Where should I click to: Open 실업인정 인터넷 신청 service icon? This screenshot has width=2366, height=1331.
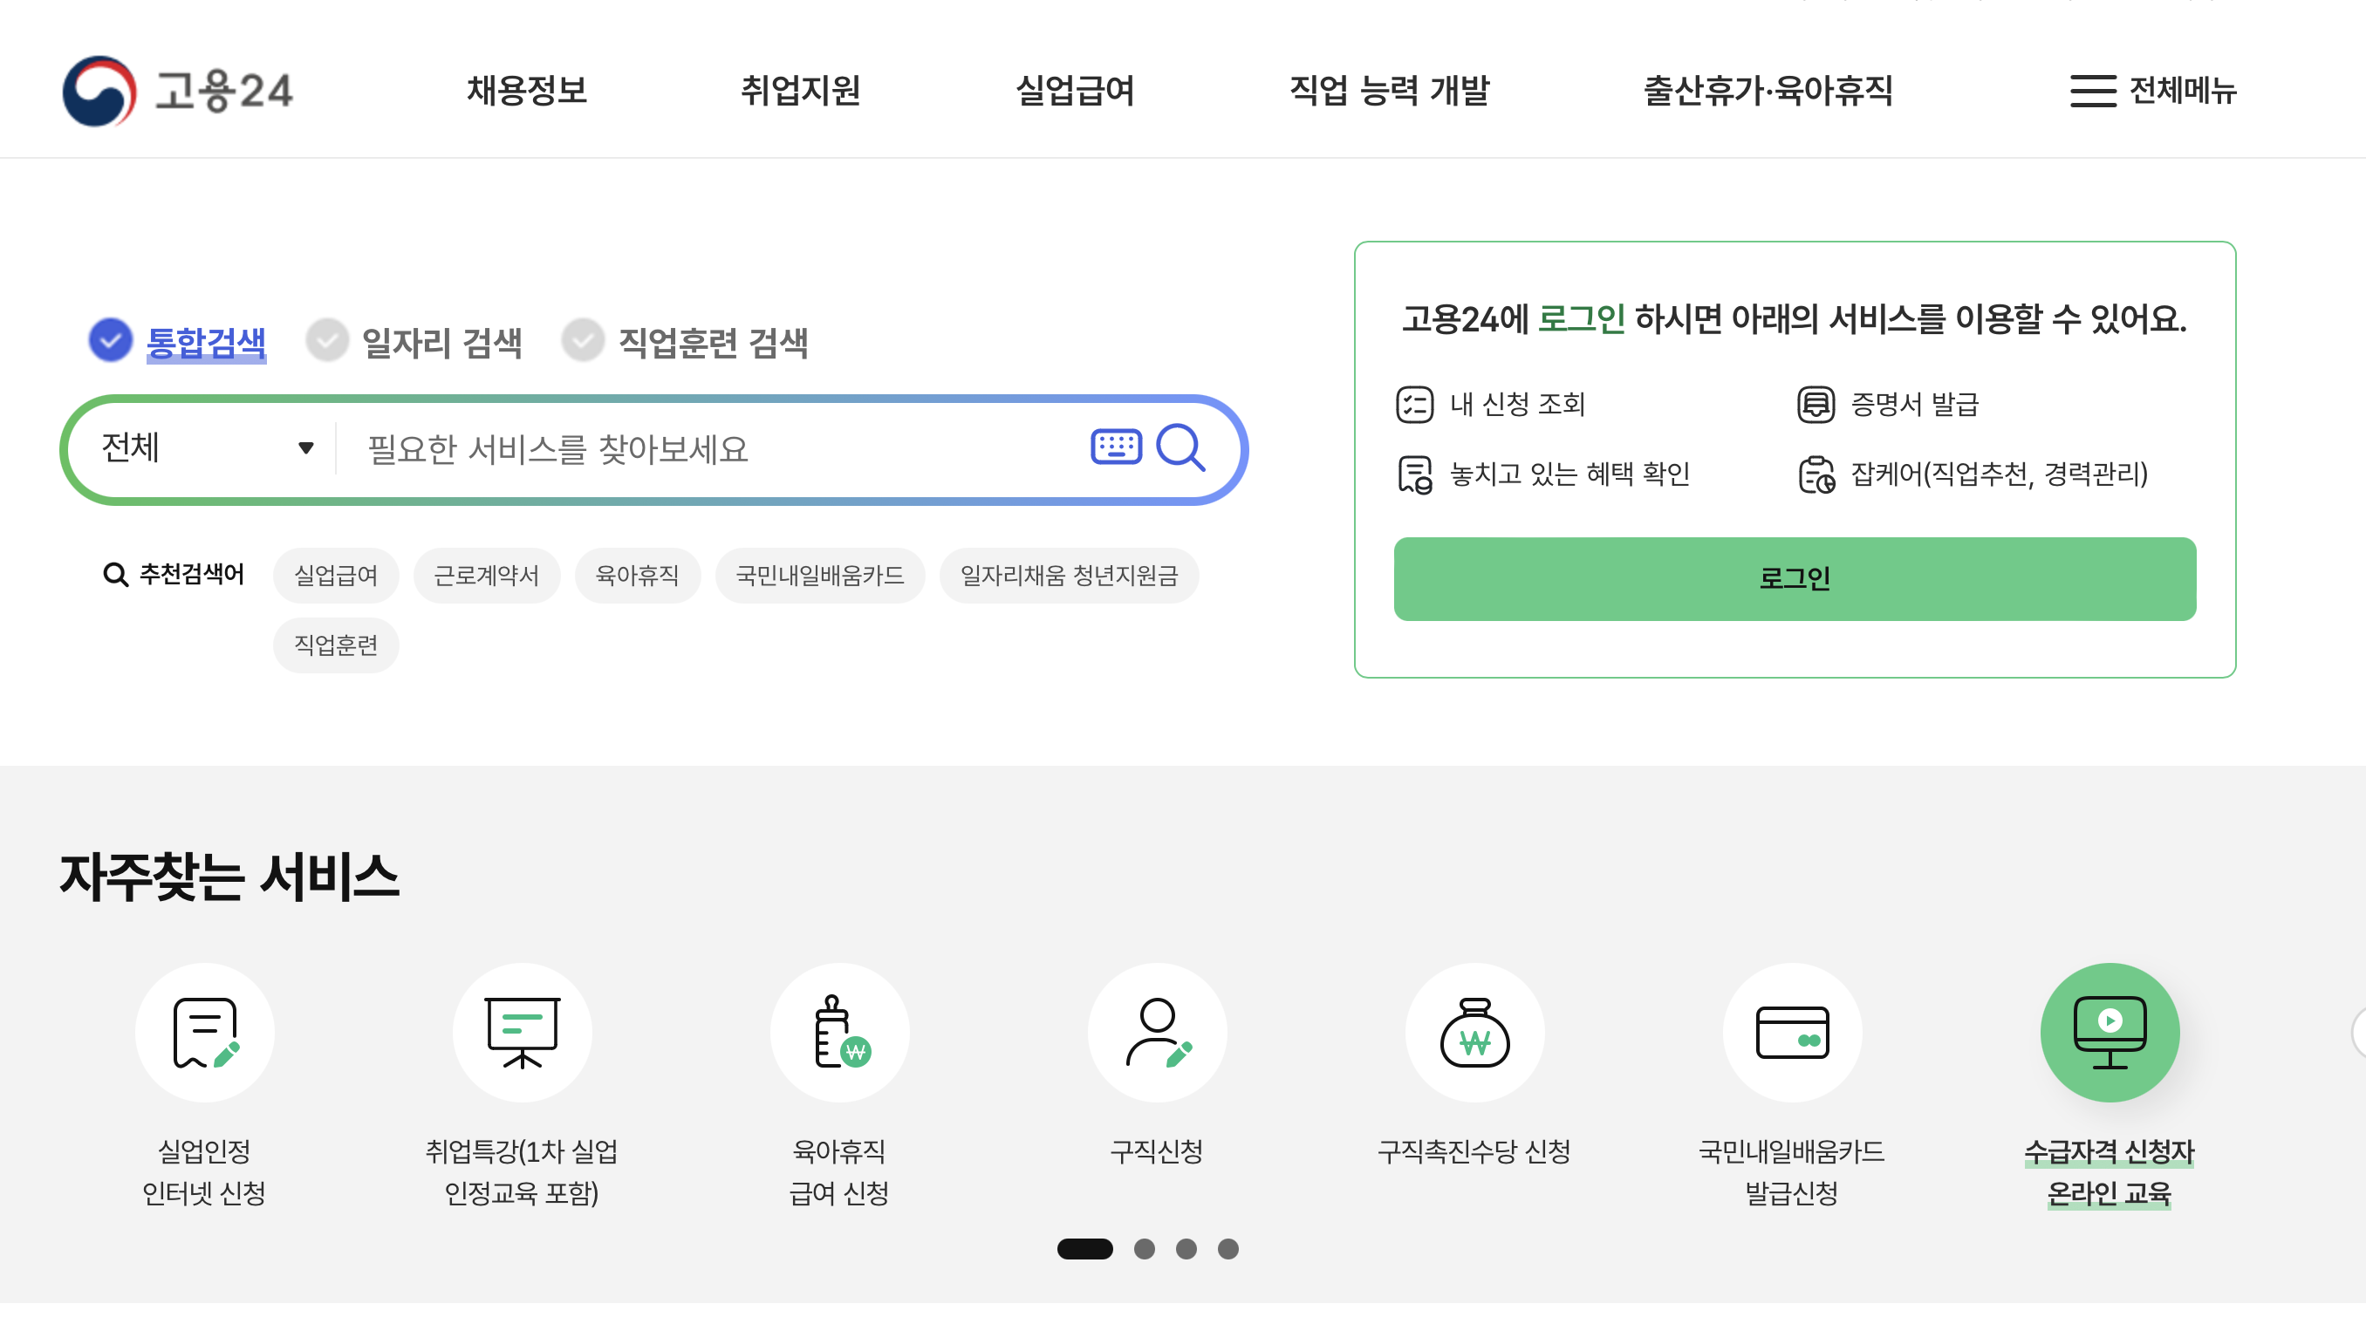click(205, 1032)
